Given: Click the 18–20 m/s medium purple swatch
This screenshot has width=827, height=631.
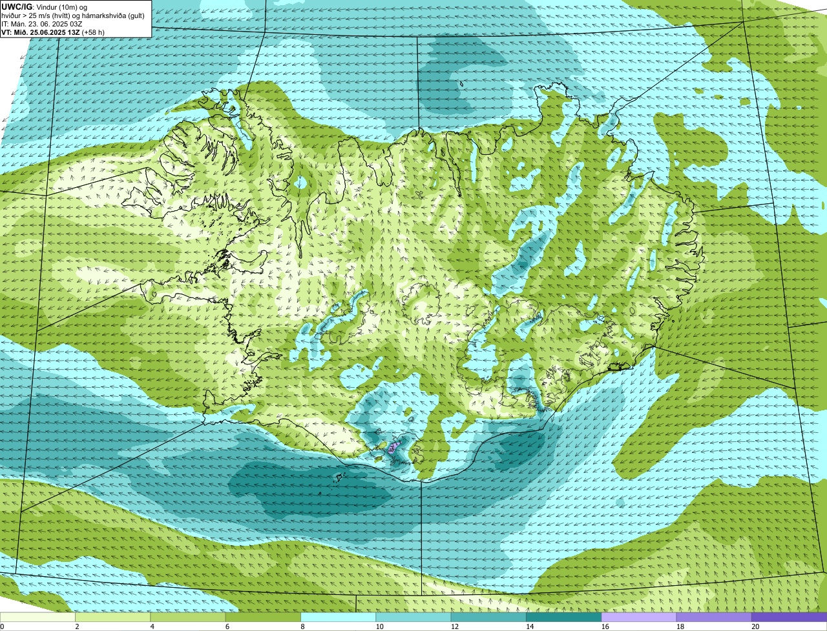Looking at the screenshot, I should point(714,617).
